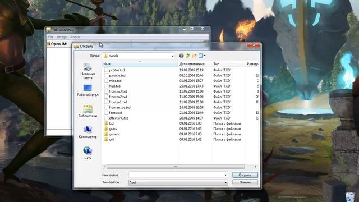This screenshot has width=359, height=202.
Task: Open Недавние места in the sidebar
Action: pos(88,71)
